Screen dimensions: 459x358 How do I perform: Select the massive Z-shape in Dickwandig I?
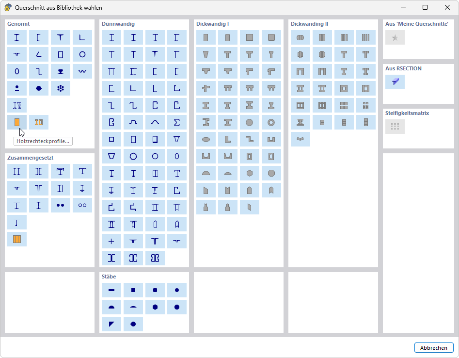(250, 139)
